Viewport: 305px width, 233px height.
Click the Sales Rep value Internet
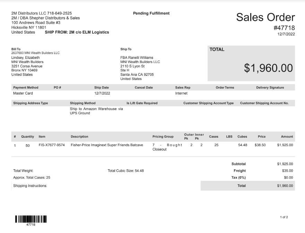point(181,93)
